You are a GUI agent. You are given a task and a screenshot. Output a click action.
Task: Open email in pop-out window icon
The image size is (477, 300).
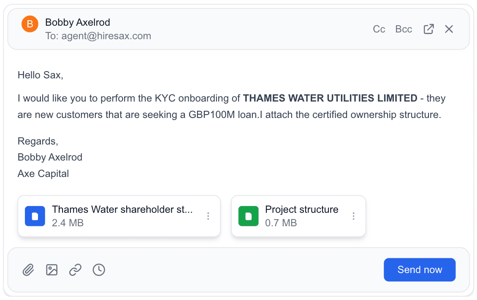(428, 29)
